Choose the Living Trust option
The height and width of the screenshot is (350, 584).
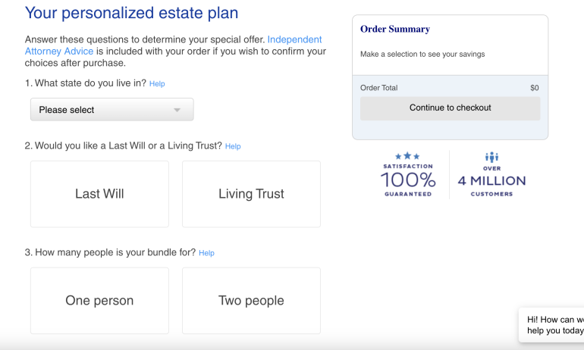[x=251, y=194]
